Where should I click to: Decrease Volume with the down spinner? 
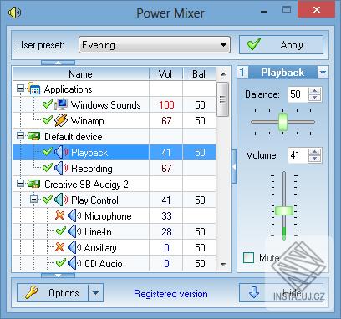point(315,159)
